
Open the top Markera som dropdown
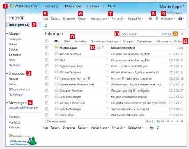pos(100,18)
